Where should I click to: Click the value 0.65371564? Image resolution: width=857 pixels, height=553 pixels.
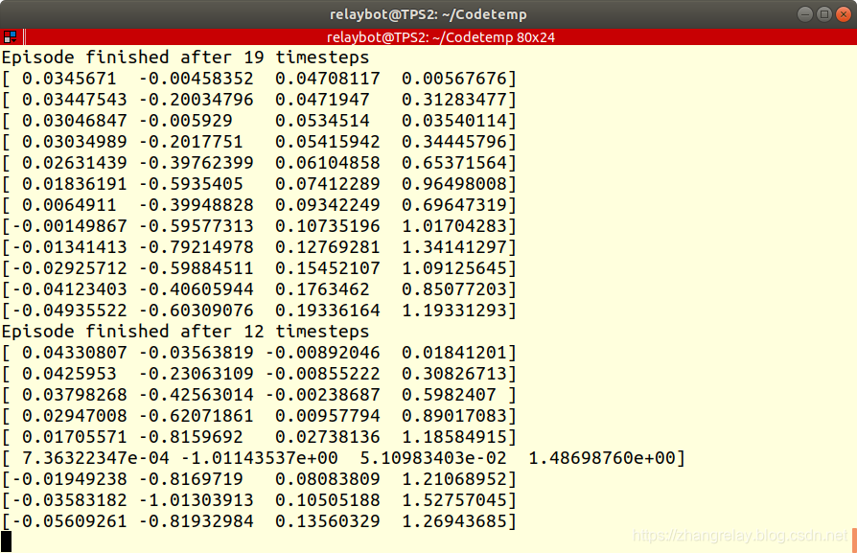454,163
